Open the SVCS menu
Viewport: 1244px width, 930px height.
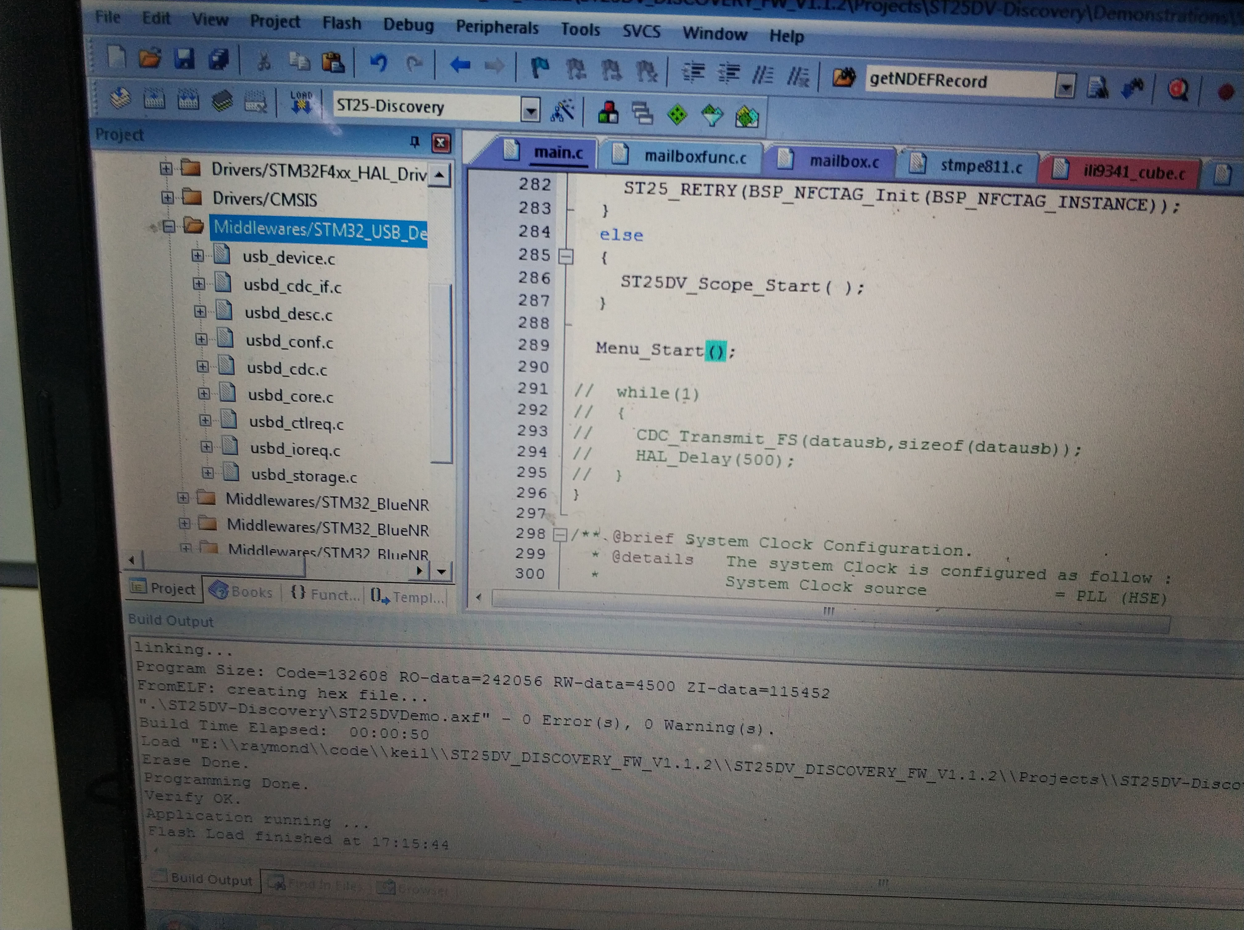point(641,31)
